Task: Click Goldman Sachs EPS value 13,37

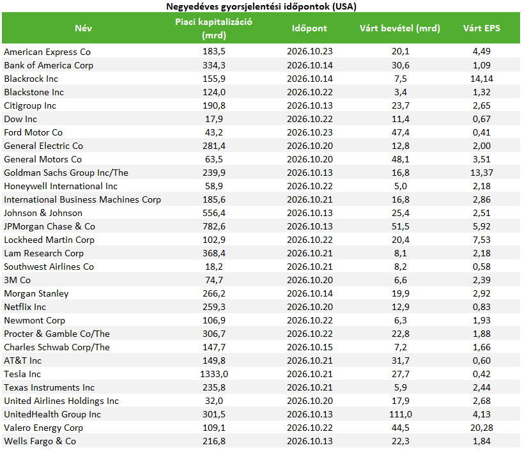Action: coord(481,173)
